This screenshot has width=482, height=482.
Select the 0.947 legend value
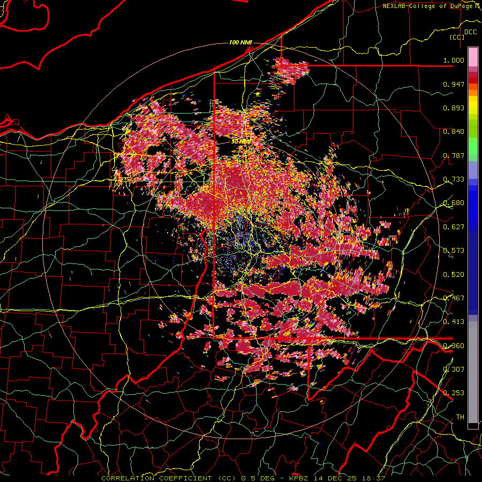[454, 84]
